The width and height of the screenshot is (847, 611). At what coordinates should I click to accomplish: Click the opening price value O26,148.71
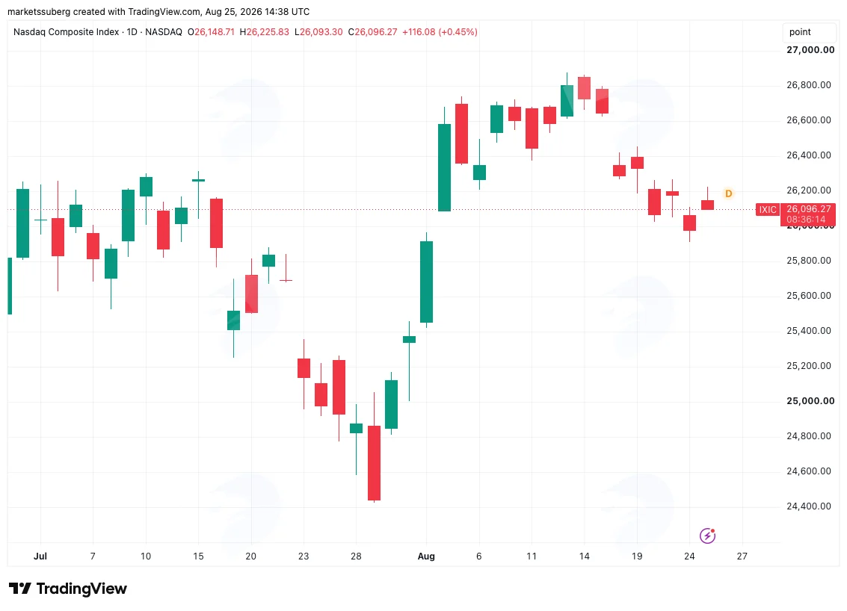(x=211, y=32)
